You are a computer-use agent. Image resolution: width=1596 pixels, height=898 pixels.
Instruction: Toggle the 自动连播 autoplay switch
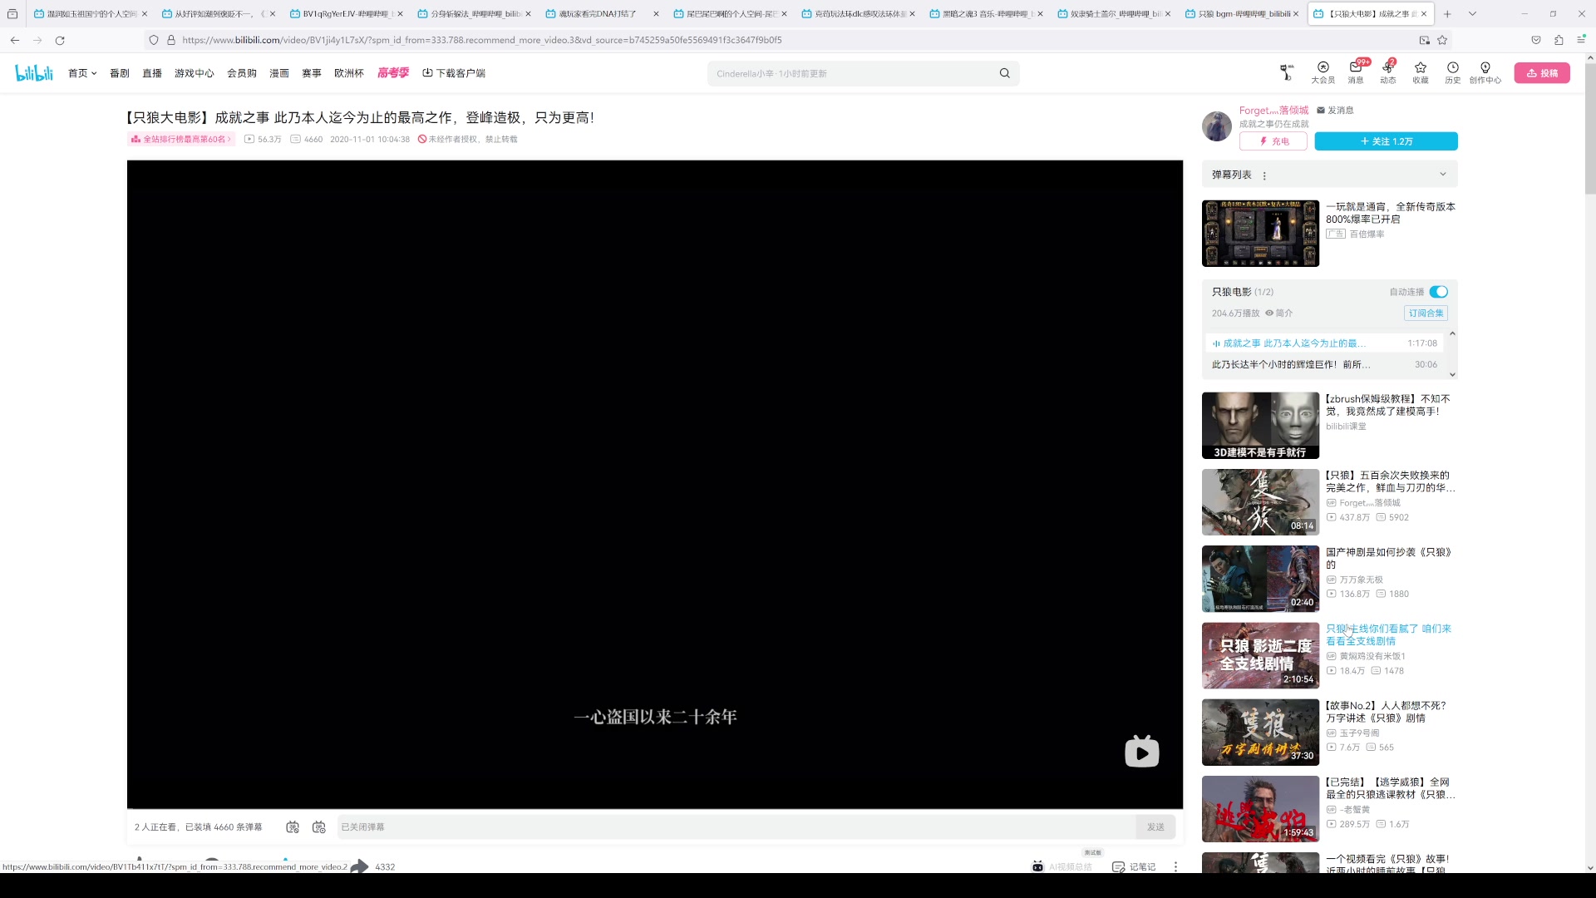click(x=1439, y=292)
